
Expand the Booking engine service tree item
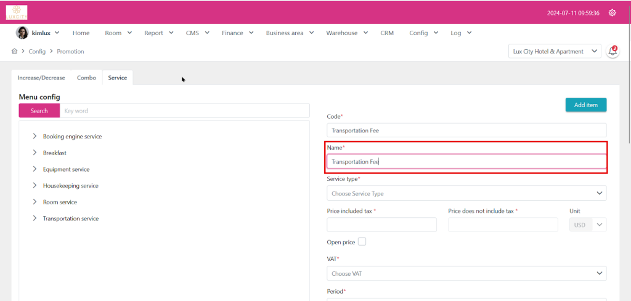coord(35,137)
